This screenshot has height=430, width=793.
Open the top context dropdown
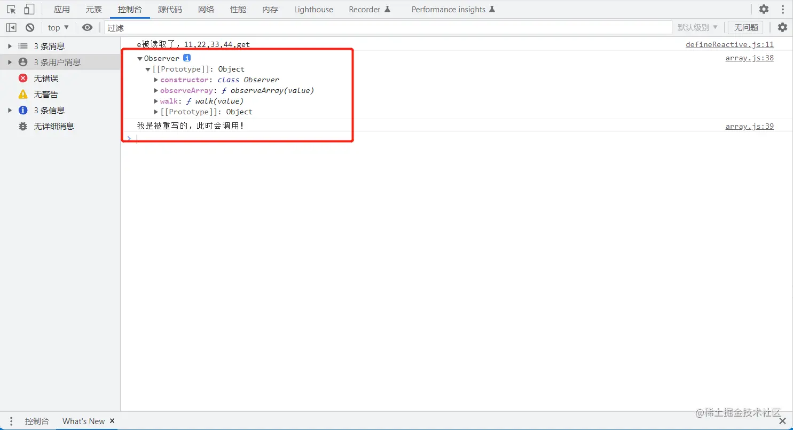coord(58,27)
